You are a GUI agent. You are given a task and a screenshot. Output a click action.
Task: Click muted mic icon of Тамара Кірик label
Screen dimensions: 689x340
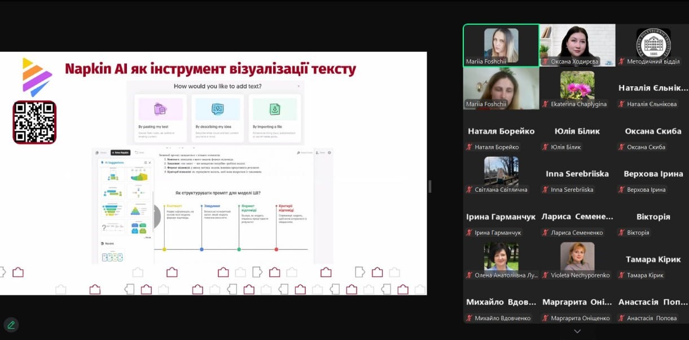click(622, 276)
